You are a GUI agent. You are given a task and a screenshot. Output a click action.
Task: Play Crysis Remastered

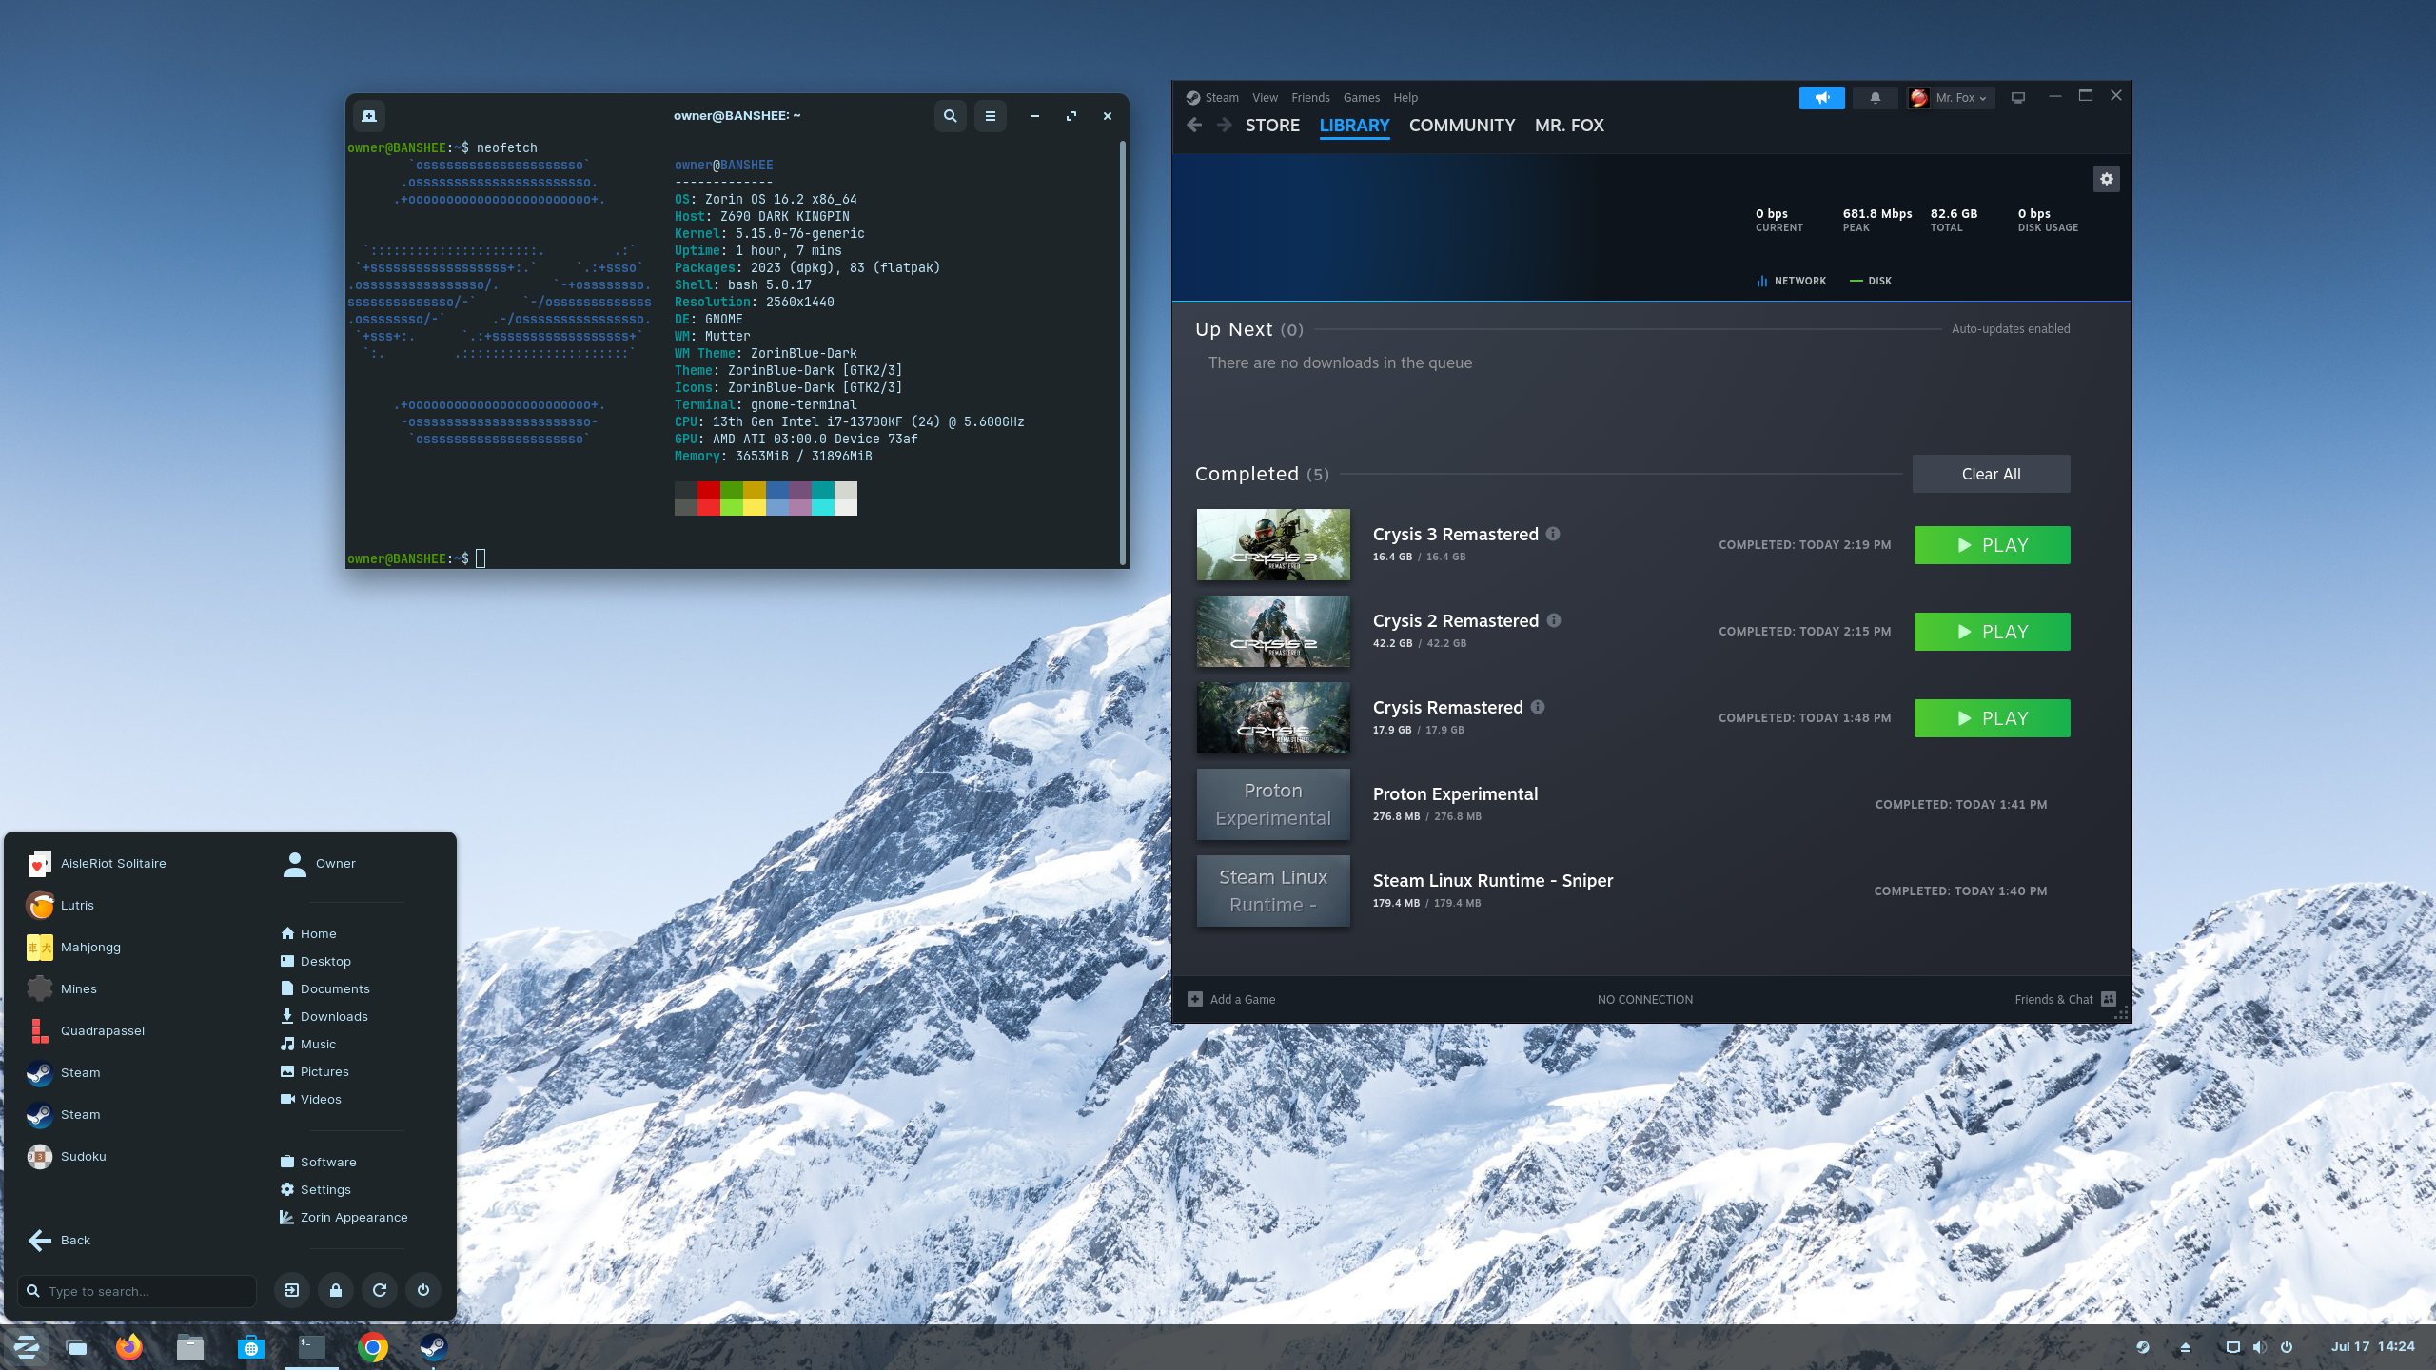[1992, 718]
